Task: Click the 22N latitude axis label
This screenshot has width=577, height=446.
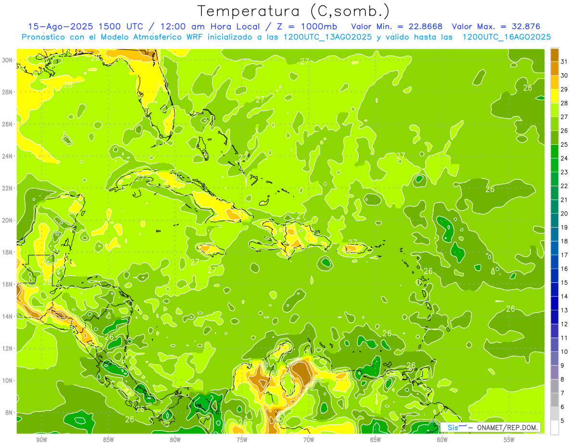Action: (x=7, y=188)
